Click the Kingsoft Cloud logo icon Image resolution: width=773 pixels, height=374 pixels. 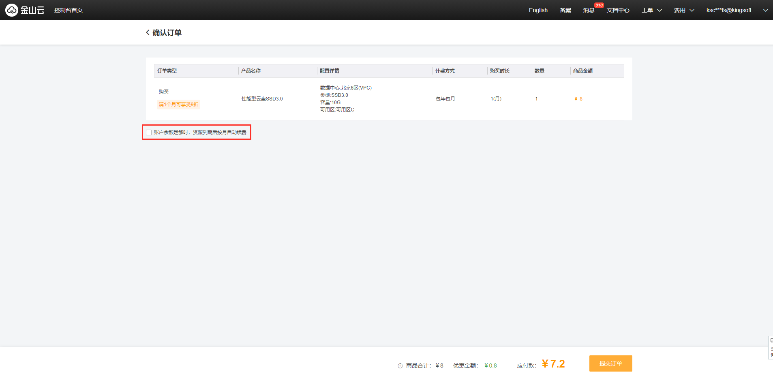(12, 10)
